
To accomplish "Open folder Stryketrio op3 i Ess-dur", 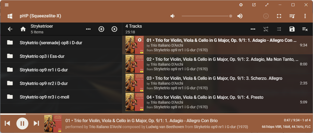I will 42,56.
